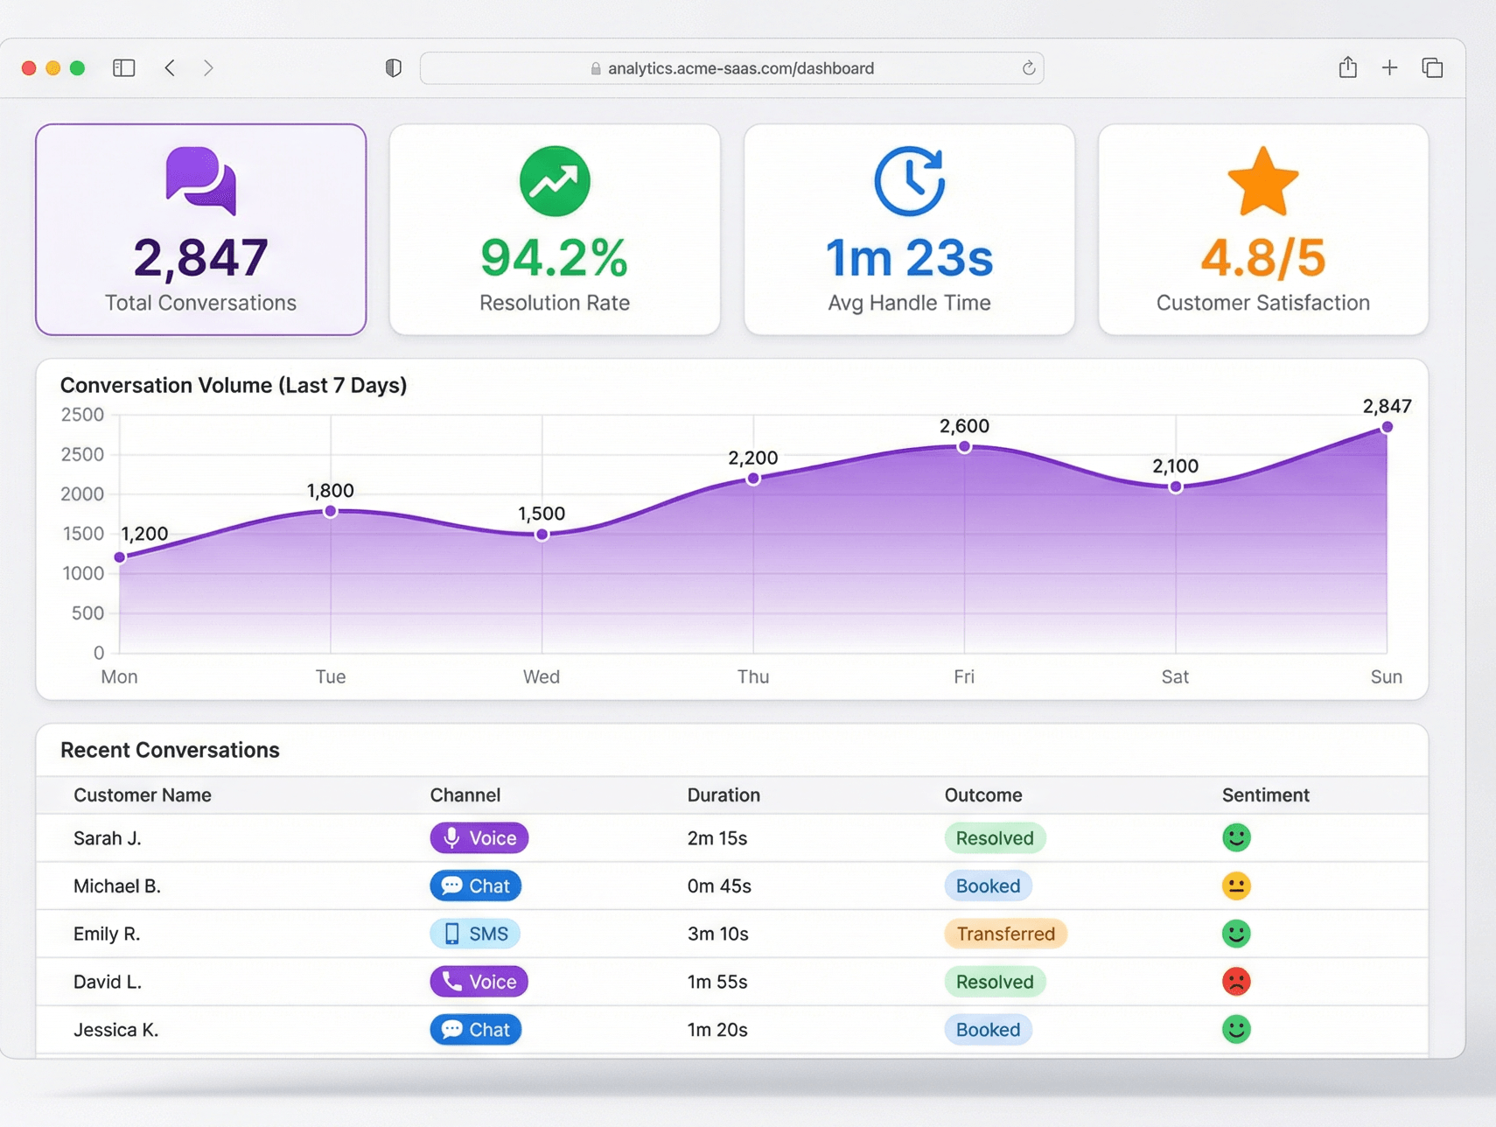Click the Sunday 2,847 data point

(1387, 427)
